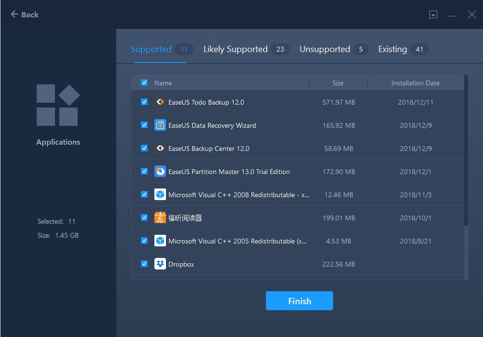Click the Visual C++ 2008 Redistributable icon
This screenshot has height=337, width=483.
(x=160, y=195)
